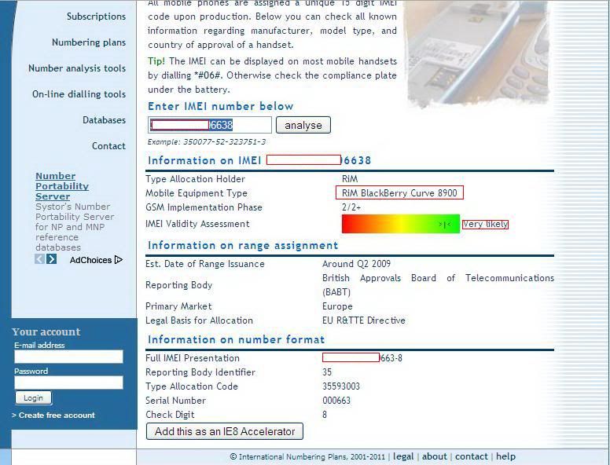Screen dimensions: 610x465
Task: Click the AdChoices triangle icon
Action: 119,260
